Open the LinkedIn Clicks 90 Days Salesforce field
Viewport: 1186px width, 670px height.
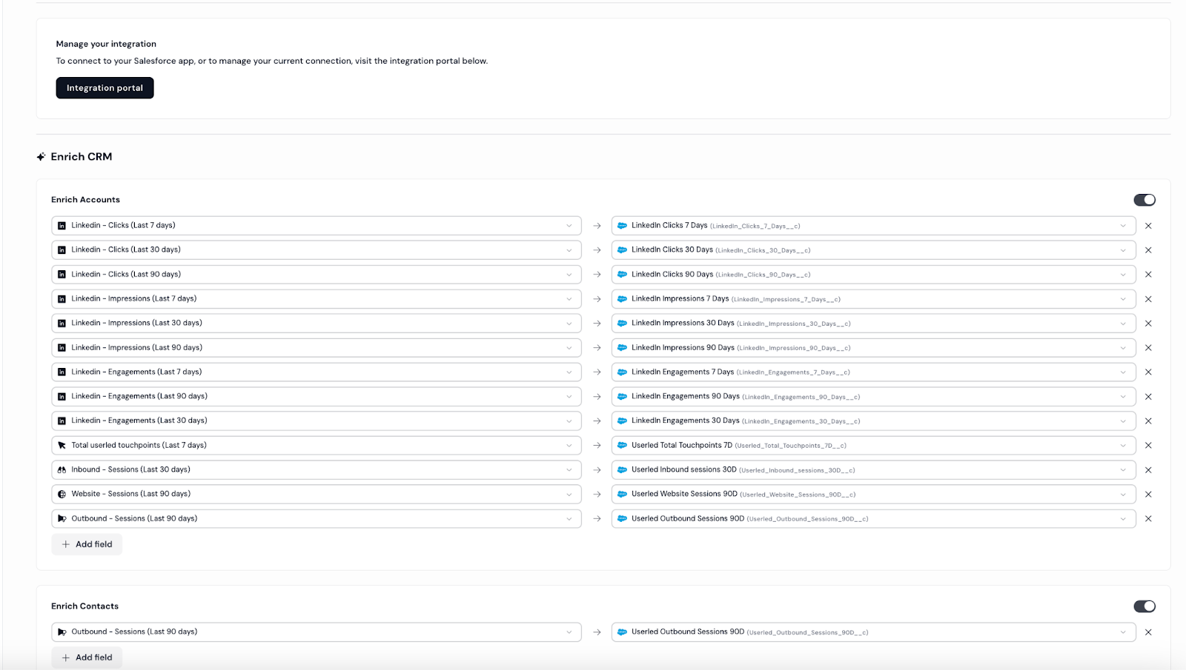(874, 275)
